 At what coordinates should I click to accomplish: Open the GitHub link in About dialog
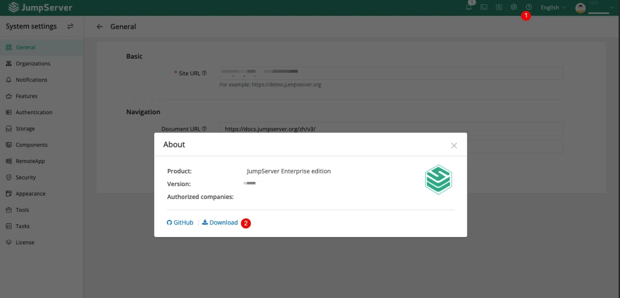tap(180, 222)
